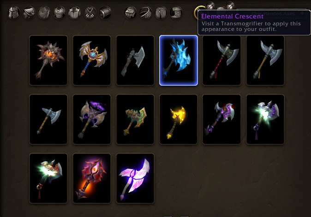
Task: Pick the glowing yellow axe appearance
Action: 179,119
